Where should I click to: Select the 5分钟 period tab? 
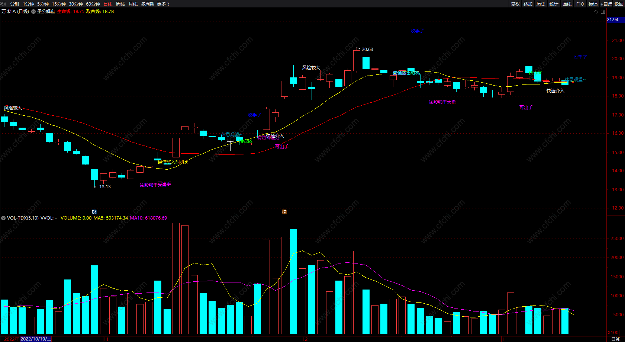43,4
